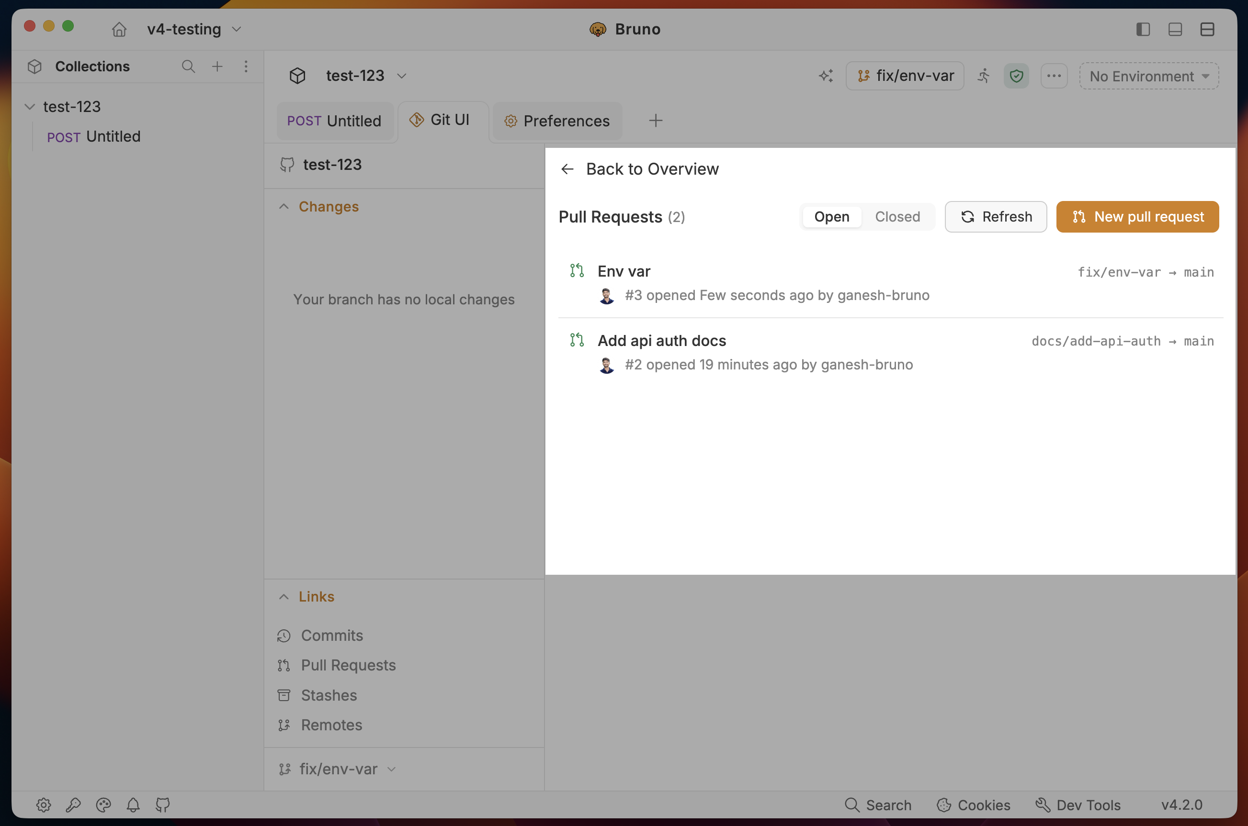Viewport: 1248px width, 826px height.
Task: Click the test-123 repository GitHub icon
Action: click(287, 165)
